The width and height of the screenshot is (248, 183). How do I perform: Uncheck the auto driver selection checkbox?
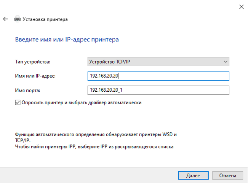point(18,102)
